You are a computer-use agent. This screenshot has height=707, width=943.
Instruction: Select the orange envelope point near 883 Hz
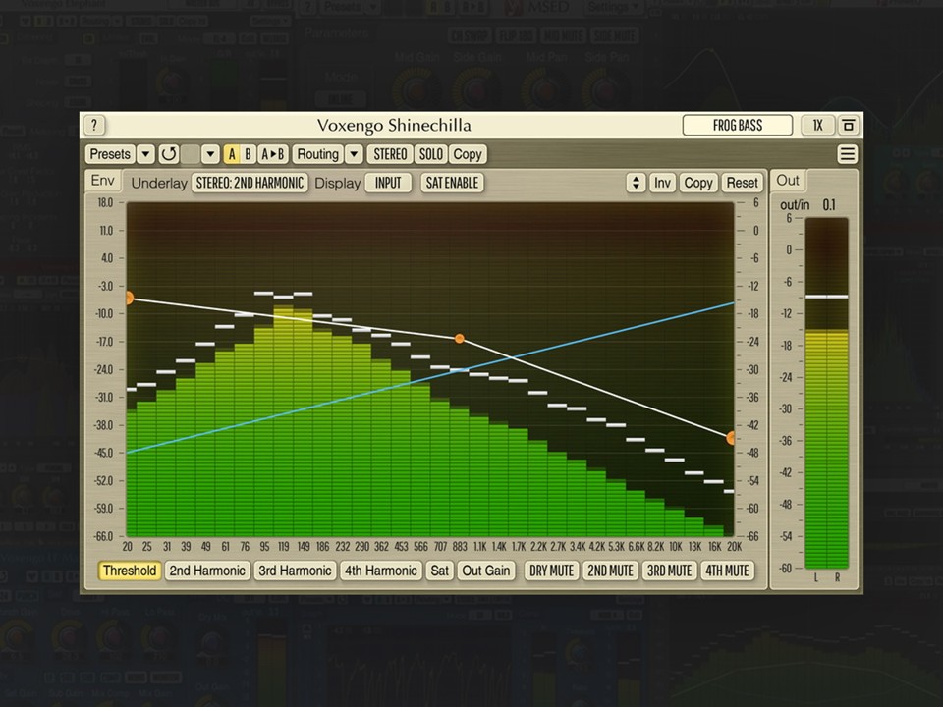(460, 339)
